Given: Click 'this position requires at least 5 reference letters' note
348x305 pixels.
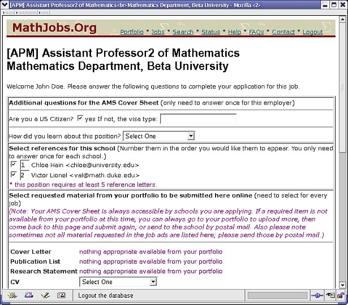Looking at the screenshot, I should tap(83, 185).
